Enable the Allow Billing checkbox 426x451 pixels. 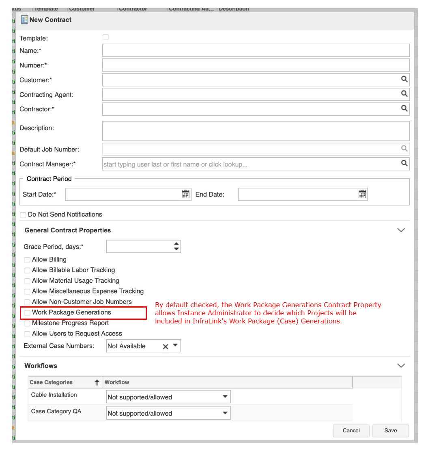coord(27,260)
